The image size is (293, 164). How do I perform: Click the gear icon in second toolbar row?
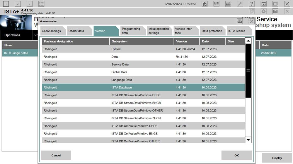pyautogui.click(x=263, y=11)
